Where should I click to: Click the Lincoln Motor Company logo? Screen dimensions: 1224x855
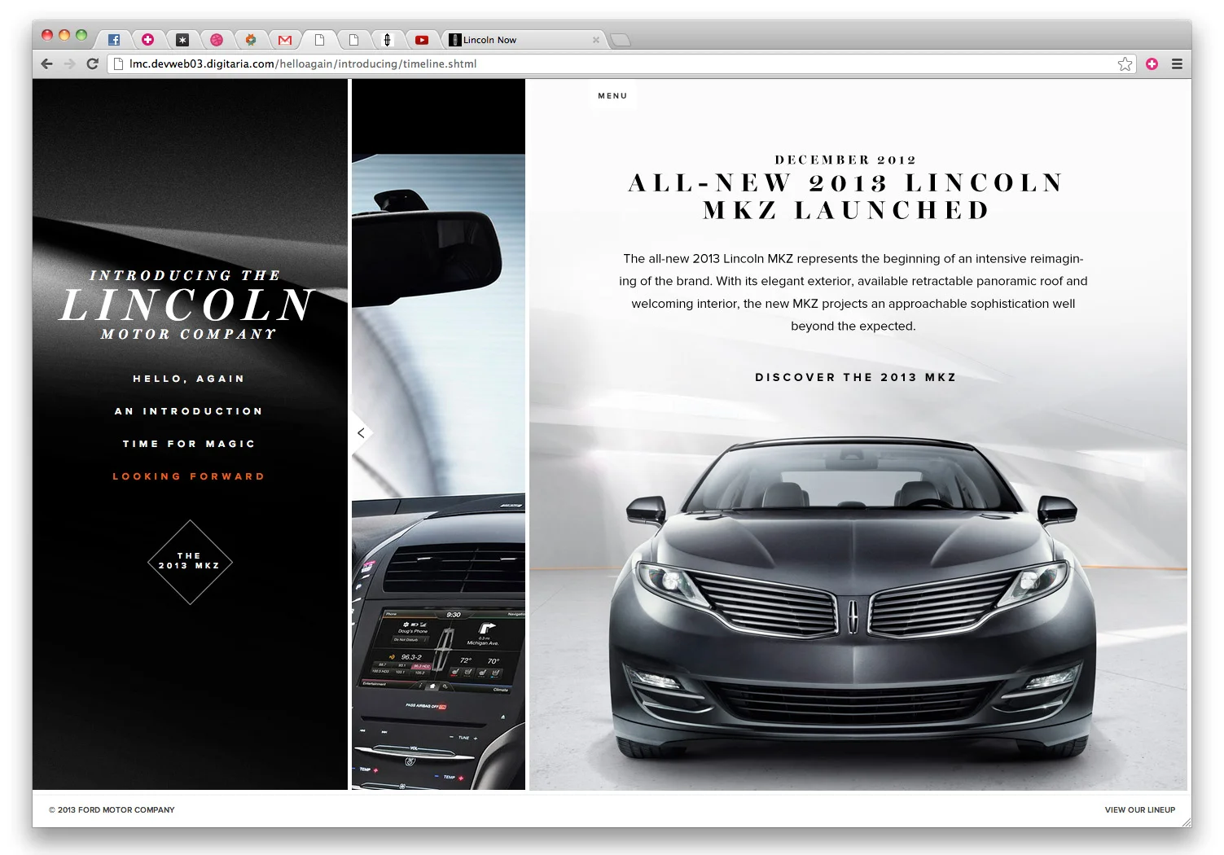(187, 305)
